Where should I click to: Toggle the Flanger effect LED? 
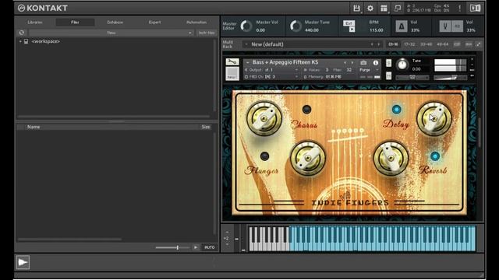click(x=264, y=156)
